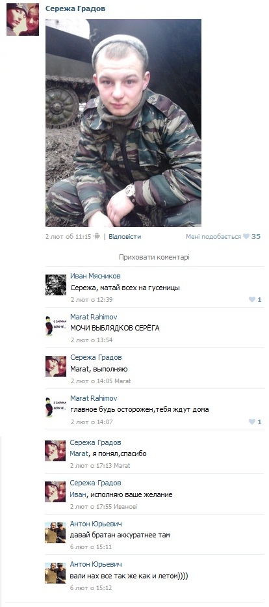
Task: Click 'Відповісти' reply link under photo
Action: [125, 237]
